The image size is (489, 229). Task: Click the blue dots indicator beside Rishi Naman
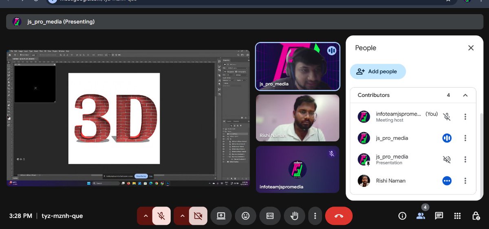pos(447,181)
